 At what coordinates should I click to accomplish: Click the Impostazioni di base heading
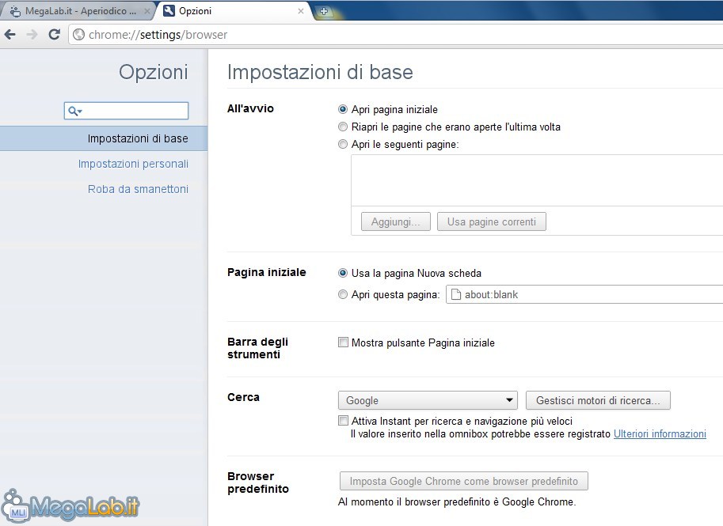point(320,72)
